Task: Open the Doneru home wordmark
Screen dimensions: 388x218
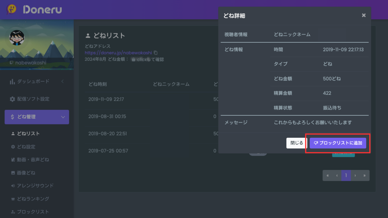Action: [42, 10]
